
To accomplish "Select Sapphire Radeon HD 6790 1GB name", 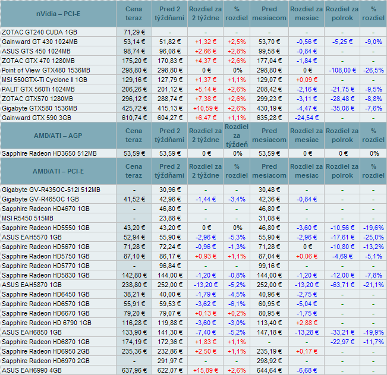I will coord(46,323).
